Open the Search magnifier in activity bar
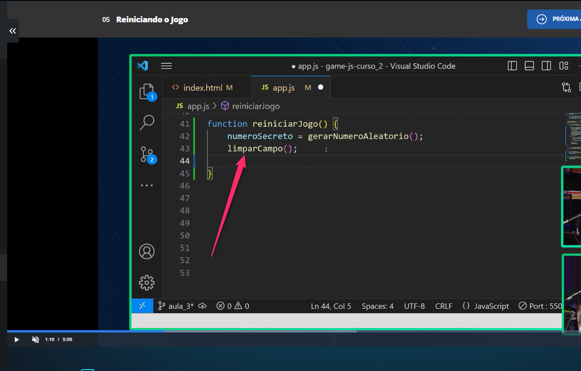The width and height of the screenshot is (581, 371). coord(147,123)
